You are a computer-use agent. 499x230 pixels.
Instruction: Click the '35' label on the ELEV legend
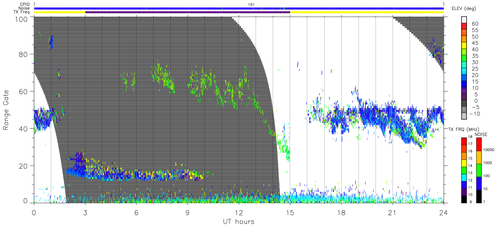475,56
